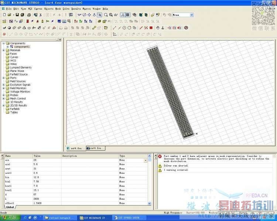
Task: Click the red square icon
Action: point(151,28)
